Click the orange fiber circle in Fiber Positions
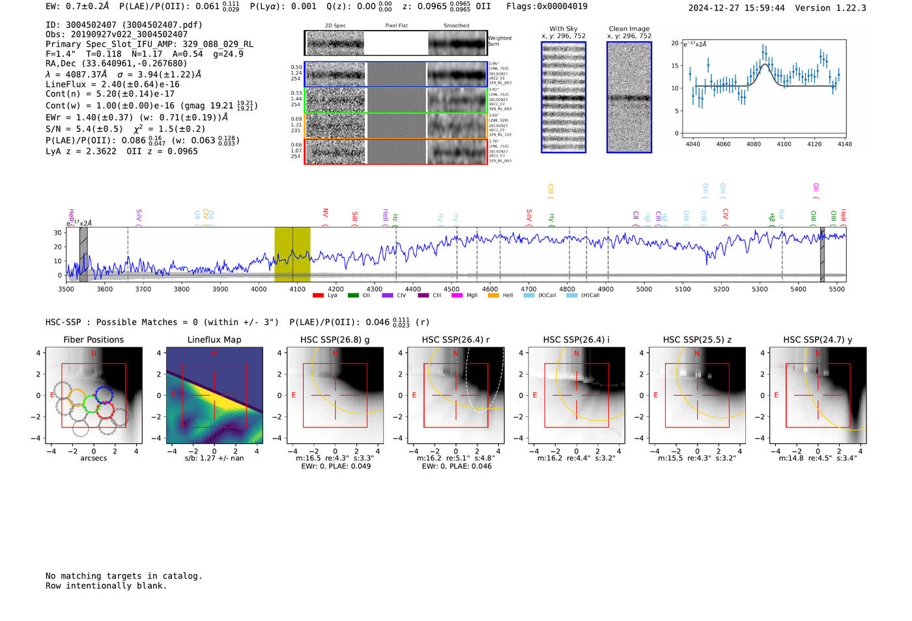Image resolution: width=912 pixels, height=621 pixels. (x=78, y=398)
